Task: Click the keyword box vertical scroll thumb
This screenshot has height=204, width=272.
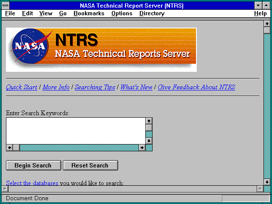Action: coord(149,127)
